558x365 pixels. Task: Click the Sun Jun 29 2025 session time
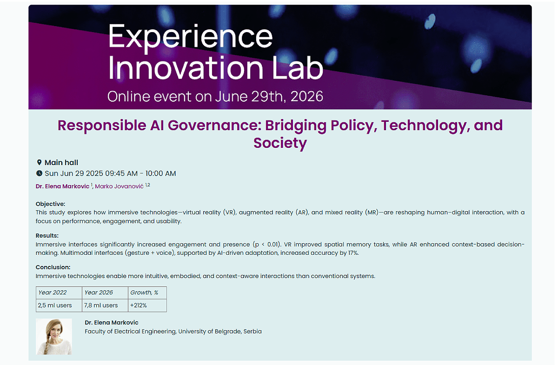pyautogui.click(x=110, y=173)
